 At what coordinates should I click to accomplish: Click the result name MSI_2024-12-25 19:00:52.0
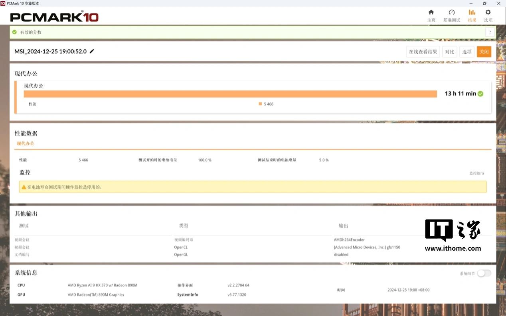click(50, 51)
